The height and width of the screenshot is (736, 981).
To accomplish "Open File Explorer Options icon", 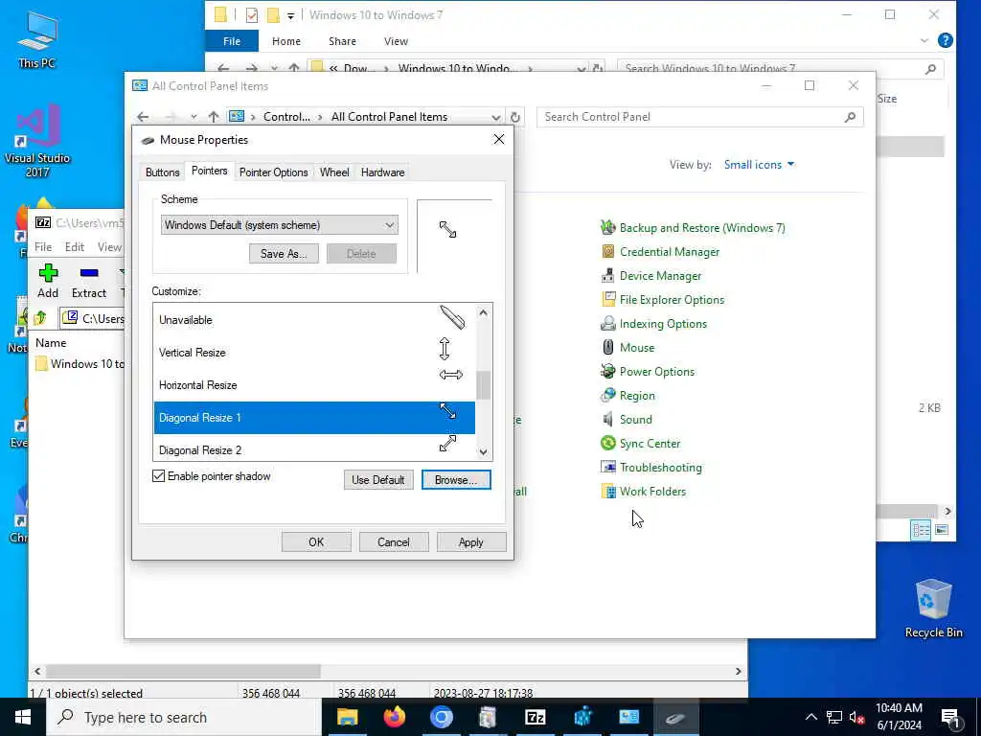I will (607, 299).
